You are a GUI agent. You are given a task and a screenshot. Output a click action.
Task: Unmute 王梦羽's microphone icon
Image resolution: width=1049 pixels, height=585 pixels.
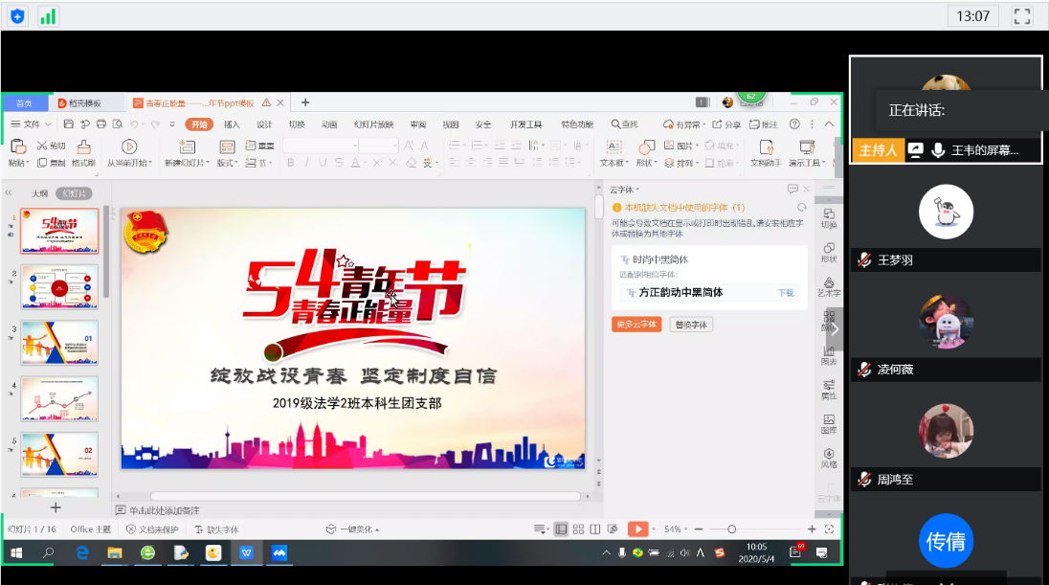point(864,260)
